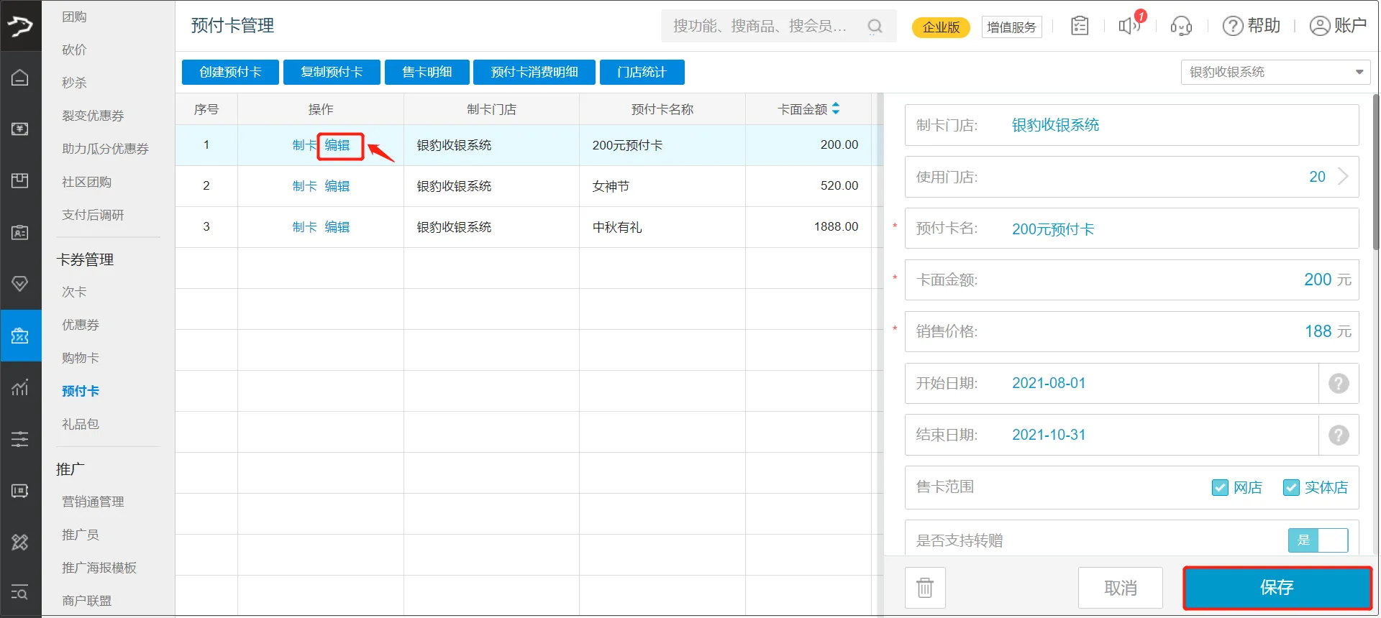This screenshot has width=1381, height=618.
Task: Open the customer service headset icon
Action: pos(1181,27)
